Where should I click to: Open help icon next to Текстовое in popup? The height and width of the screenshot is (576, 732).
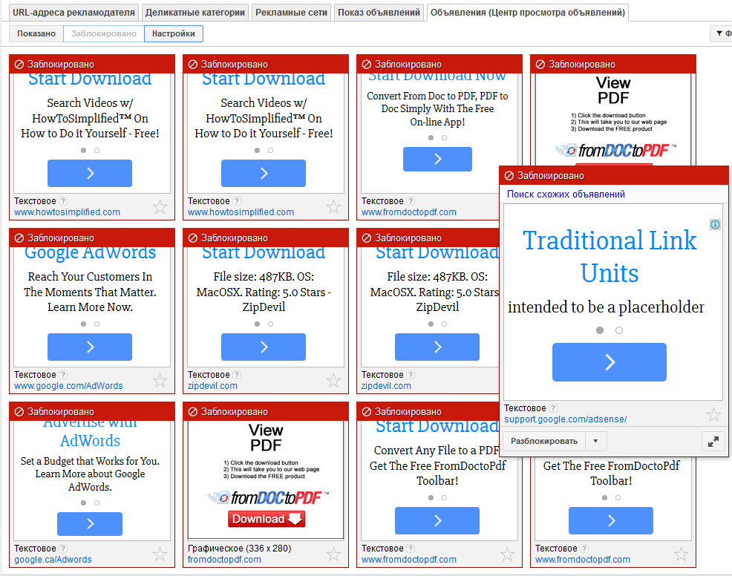(553, 408)
